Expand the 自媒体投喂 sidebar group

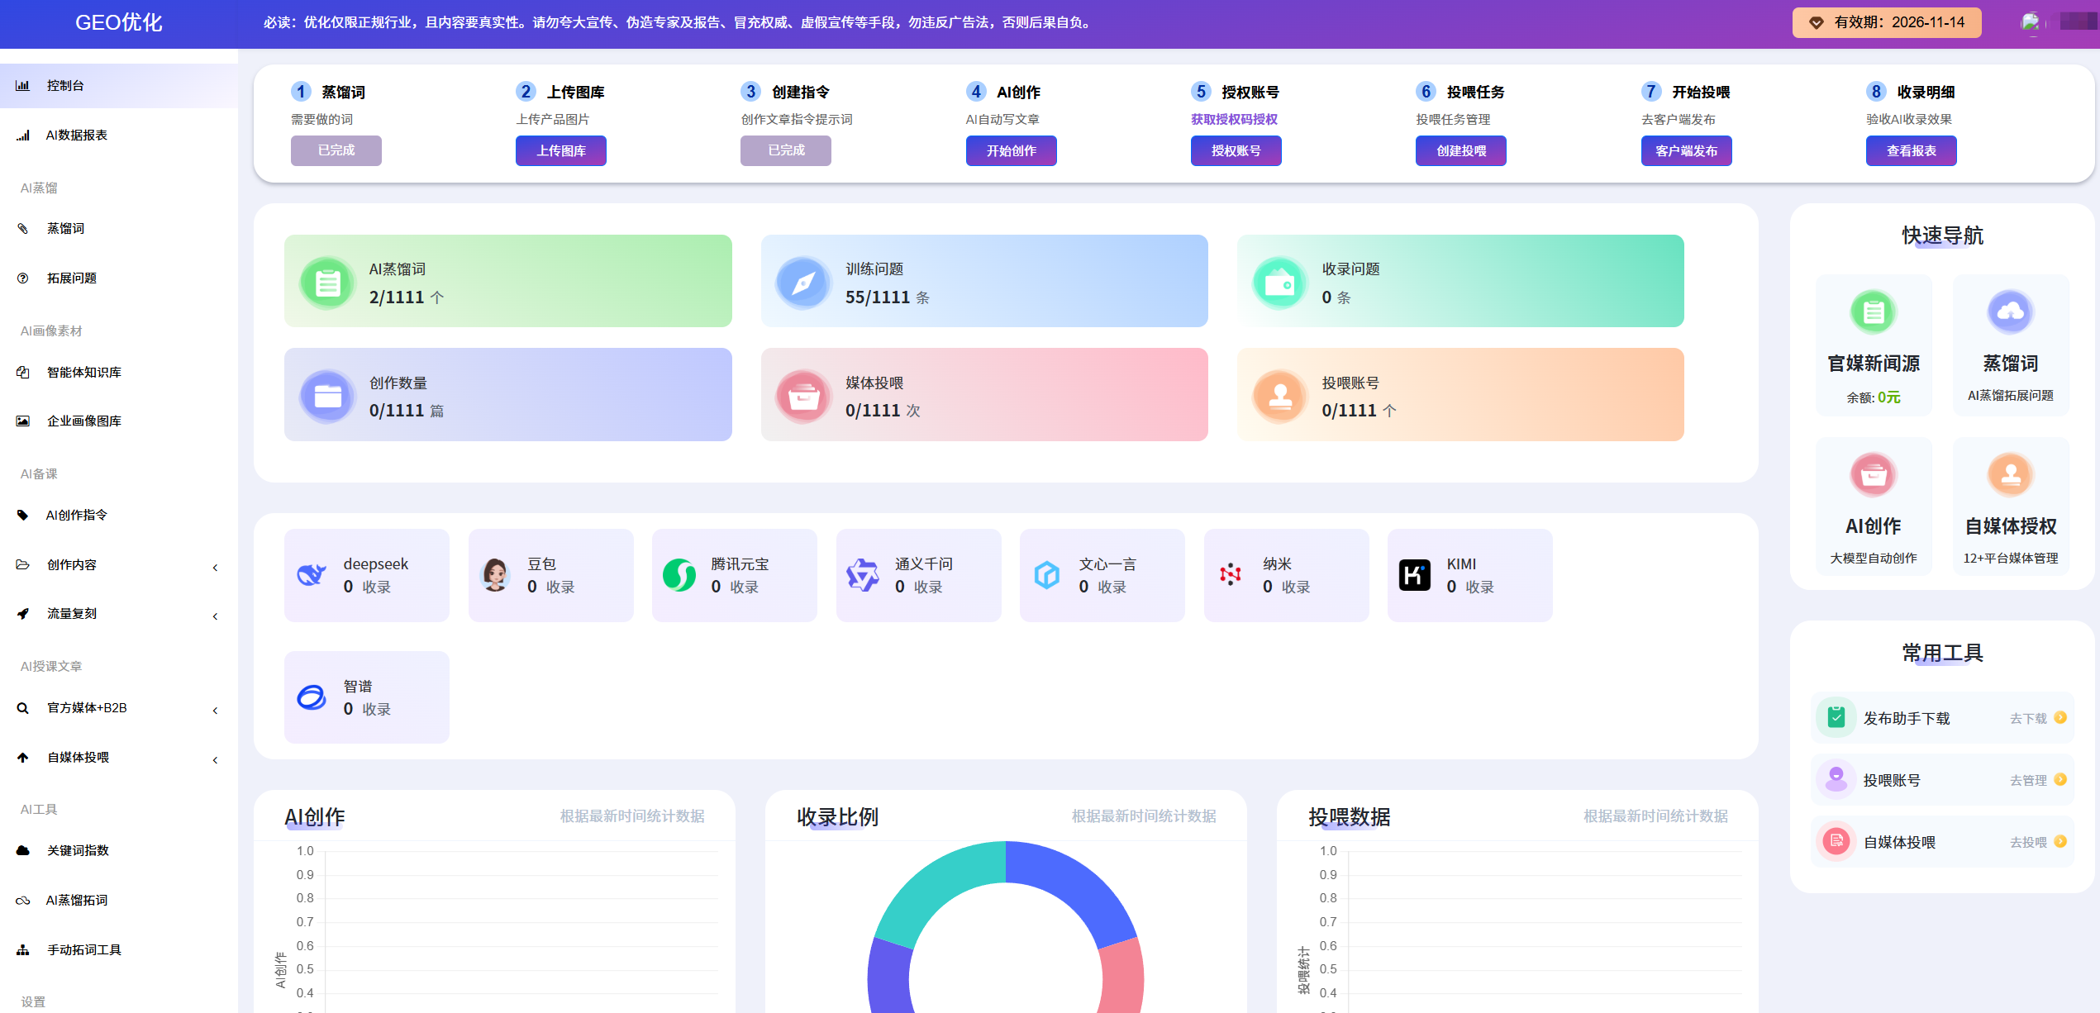click(79, 757)
